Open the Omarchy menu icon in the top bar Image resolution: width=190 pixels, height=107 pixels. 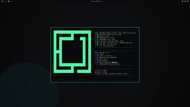coord(2,1)
